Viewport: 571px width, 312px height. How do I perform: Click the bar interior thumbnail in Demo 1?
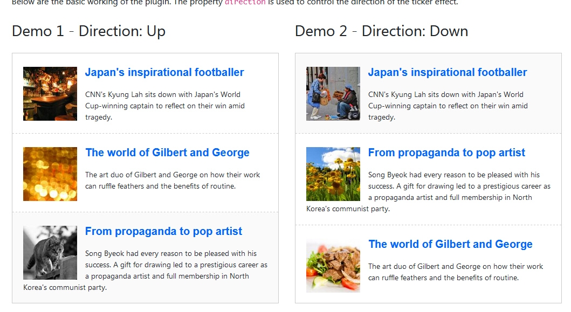[x=50, y=94]
